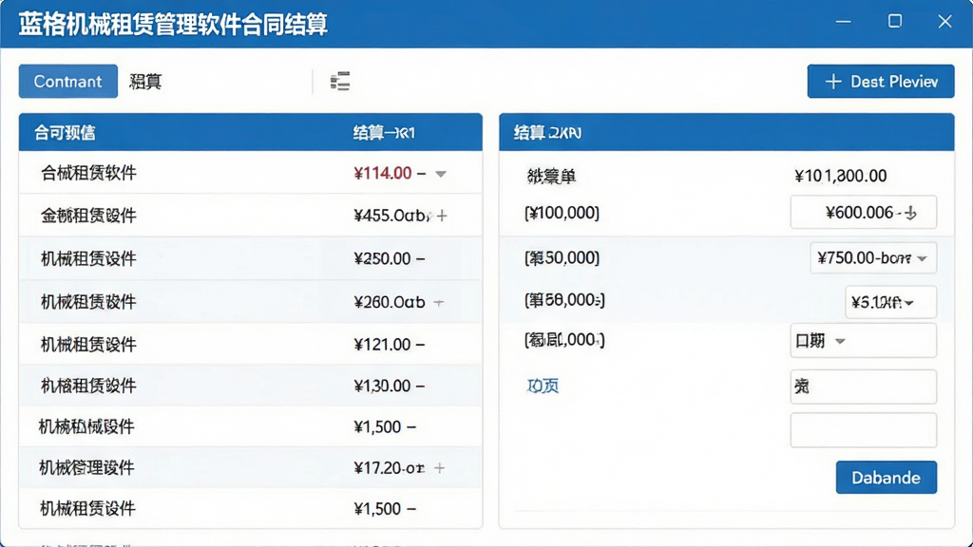Open the ¥750.00 dropdown
The image size is (973, 547).
click(873, 258)
